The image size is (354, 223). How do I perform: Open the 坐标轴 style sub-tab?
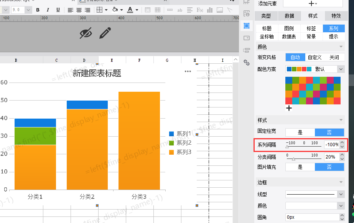[x=267, y=36]
